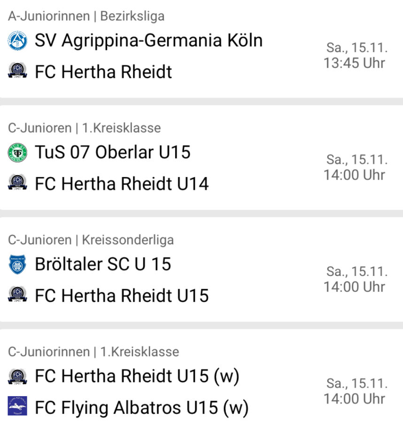Click the TuS 07 Oberlar green crest
Image resolution: width=403 pixels, height=429 pixels.
click(18, 153)
